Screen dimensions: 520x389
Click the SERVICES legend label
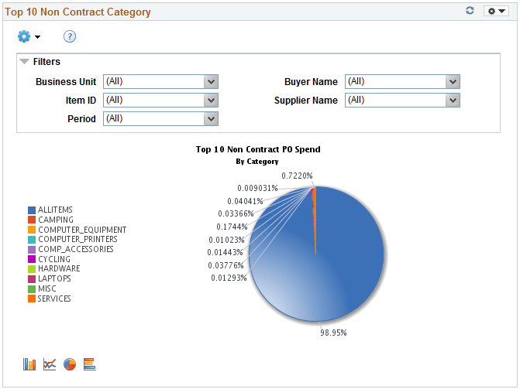(x=54, y=299)
